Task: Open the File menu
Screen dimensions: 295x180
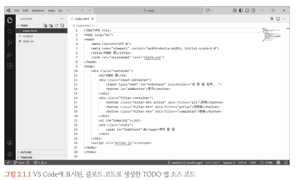Action: pos(17,10)
